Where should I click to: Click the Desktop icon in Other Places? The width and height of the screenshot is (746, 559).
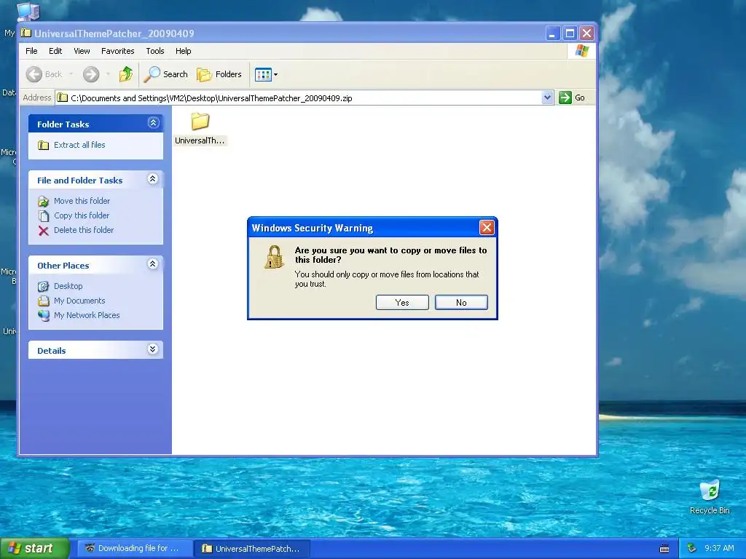click(43, 286)
